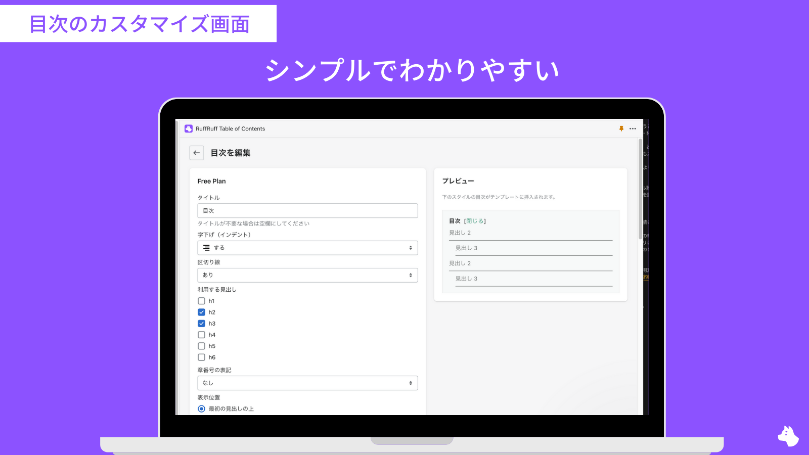Open the three-dot actions menu

pos(633,128)
